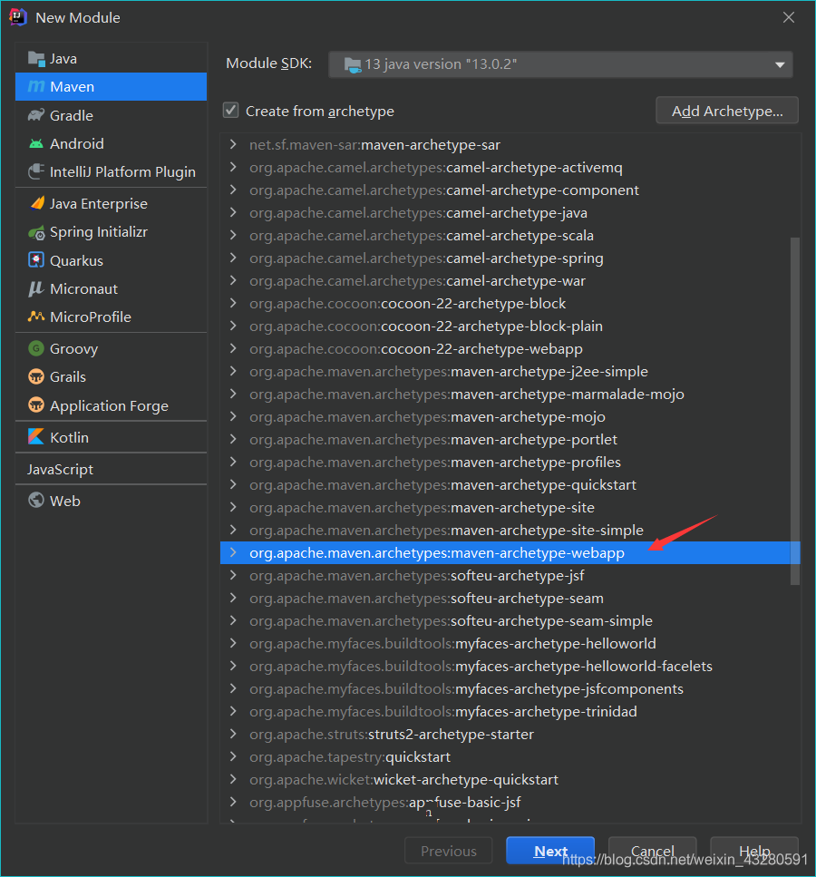Click the Maven 'm' icon
The width and height of the screenshot is (816, 877).
tap(36, 87)
